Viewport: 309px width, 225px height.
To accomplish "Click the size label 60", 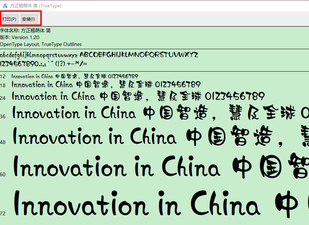I will click(x=3, y=174).
